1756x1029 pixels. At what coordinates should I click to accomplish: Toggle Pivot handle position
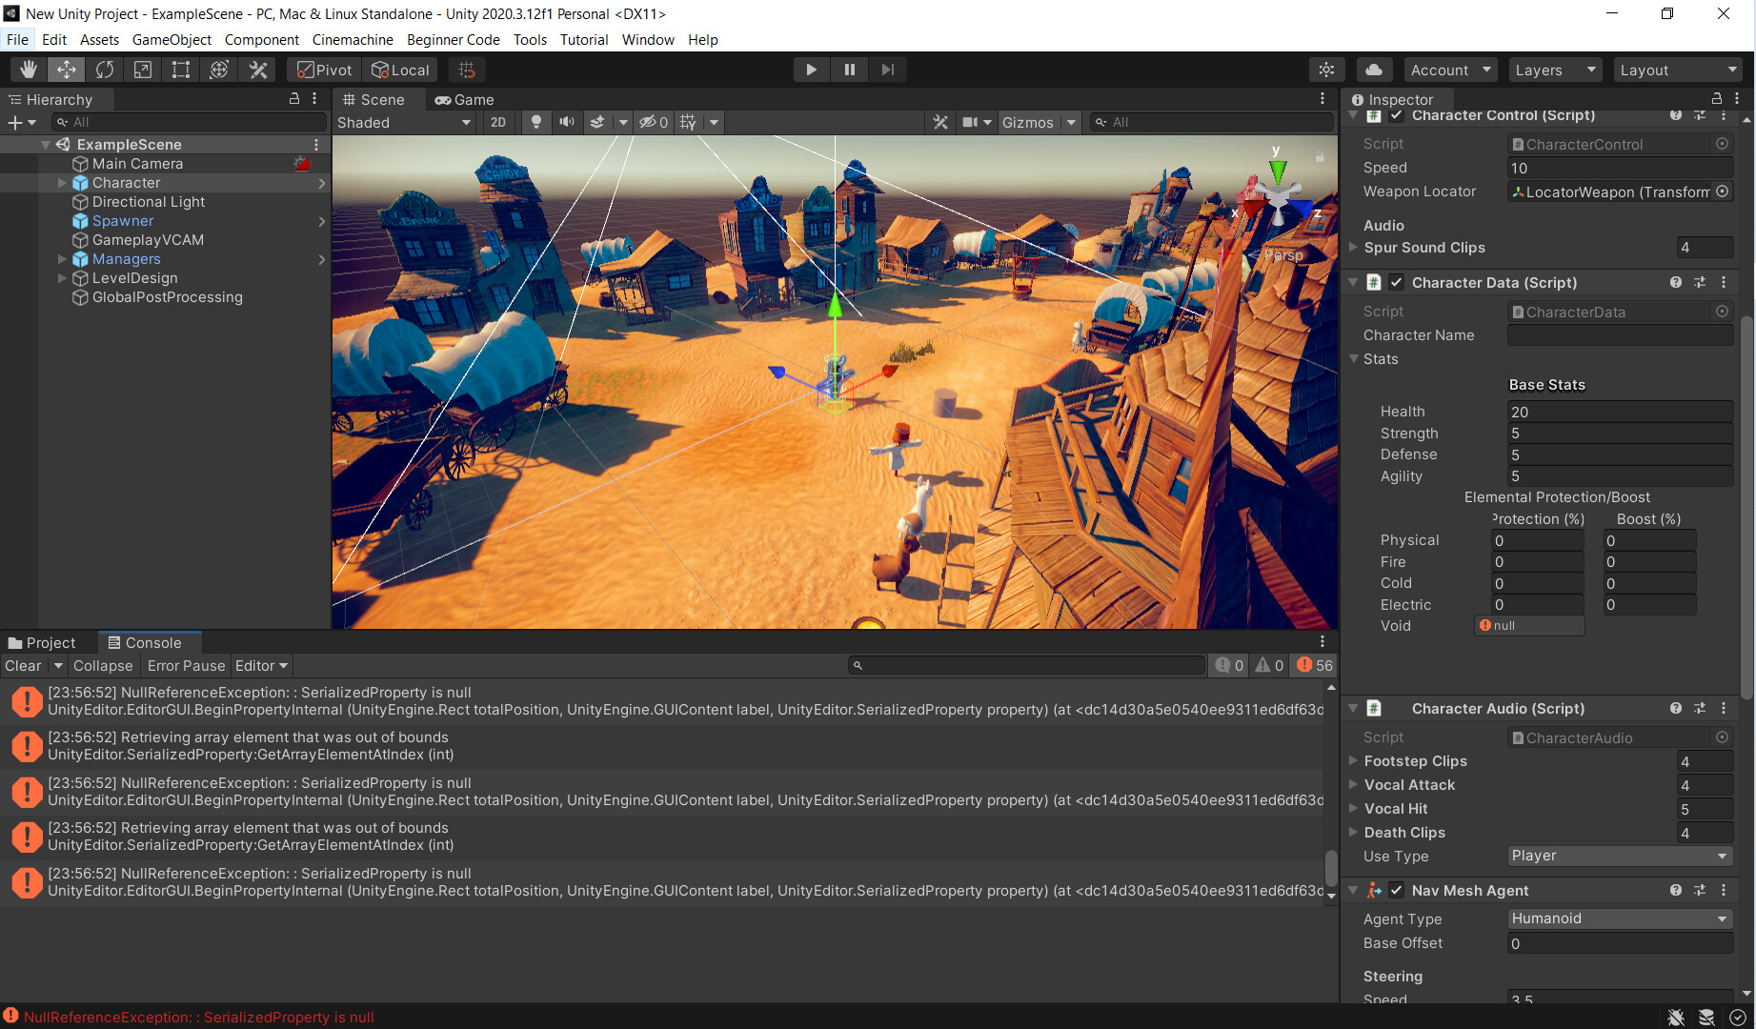(x=325, y=70)
